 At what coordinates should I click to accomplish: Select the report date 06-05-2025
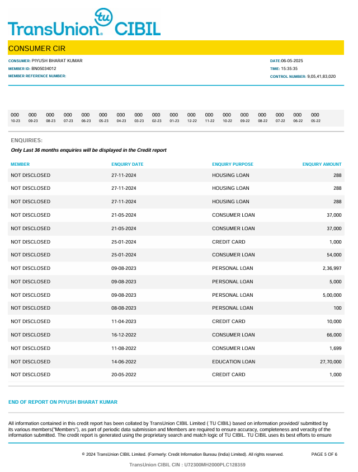[x=292, y=60]
